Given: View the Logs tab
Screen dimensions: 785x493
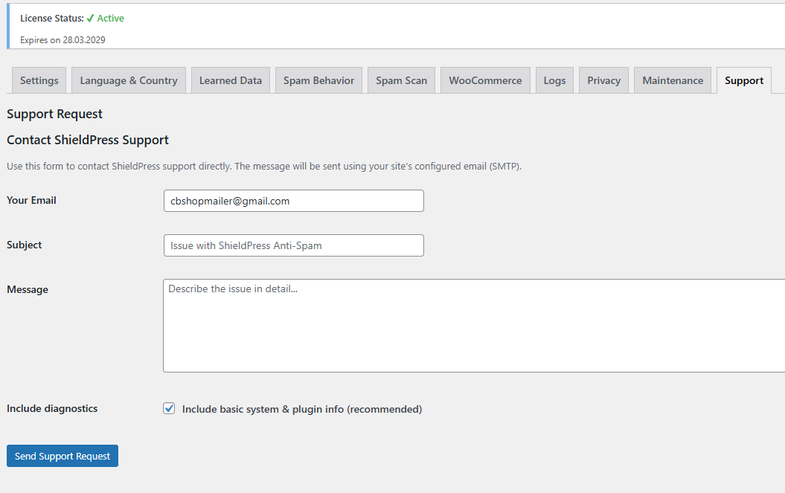Looking at the screenshot, I should pyautogui.click(x=554, y=80).
